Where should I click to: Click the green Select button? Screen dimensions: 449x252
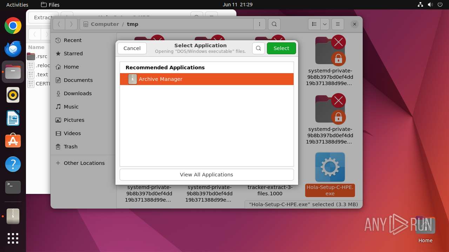[x=281, y=48]
